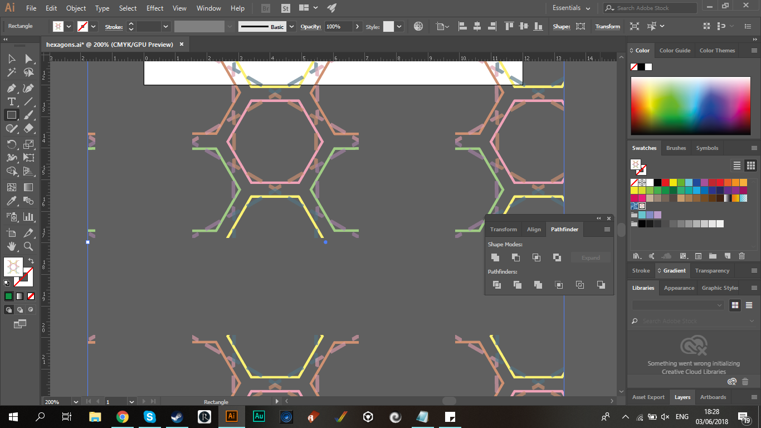Swap fill and stroke colors
Screen dimensions: 761x428
tap(31, 261)
